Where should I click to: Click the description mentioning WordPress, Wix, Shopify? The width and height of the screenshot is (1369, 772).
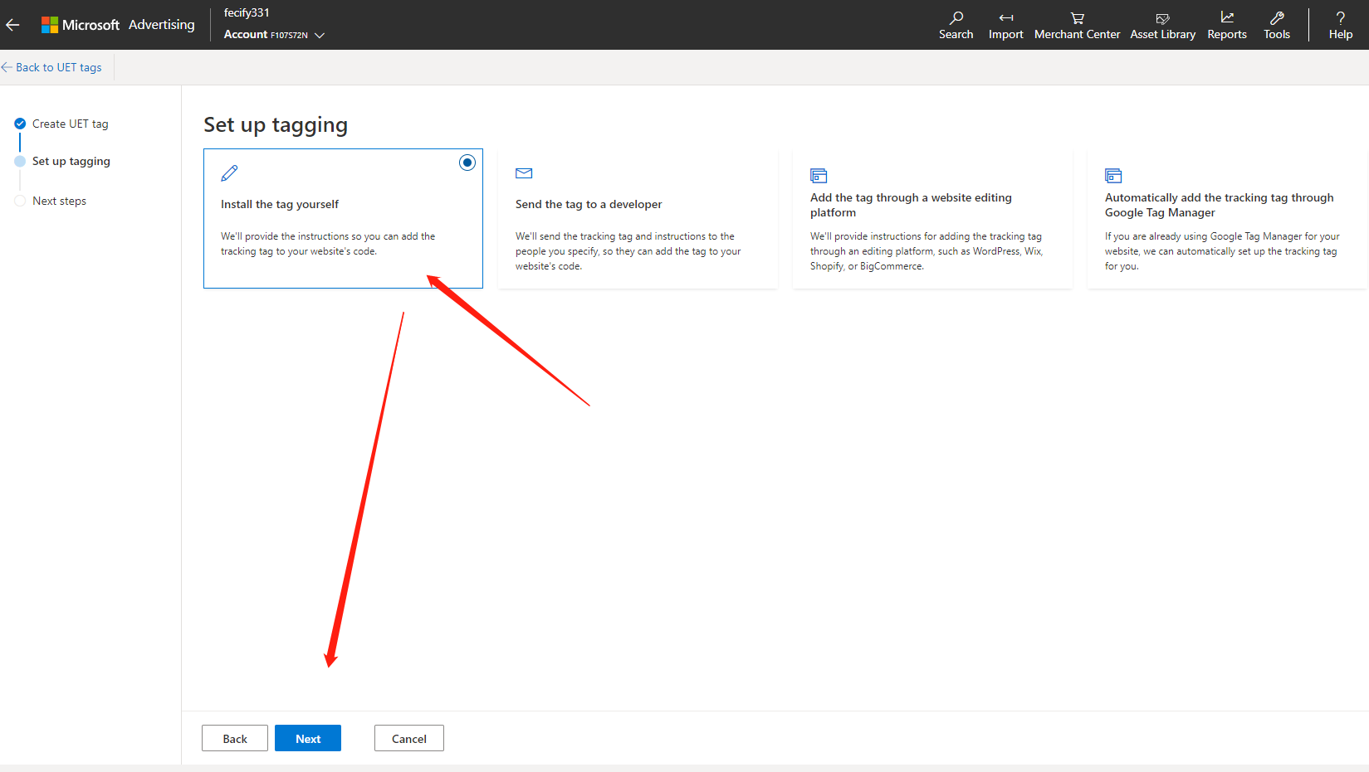tap(927, 251)
